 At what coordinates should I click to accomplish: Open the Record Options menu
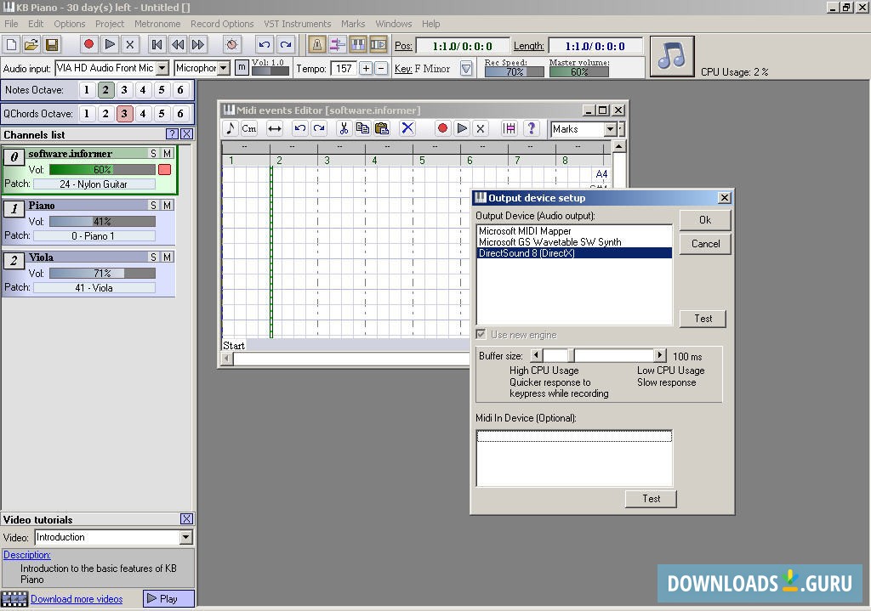(222, 24)
